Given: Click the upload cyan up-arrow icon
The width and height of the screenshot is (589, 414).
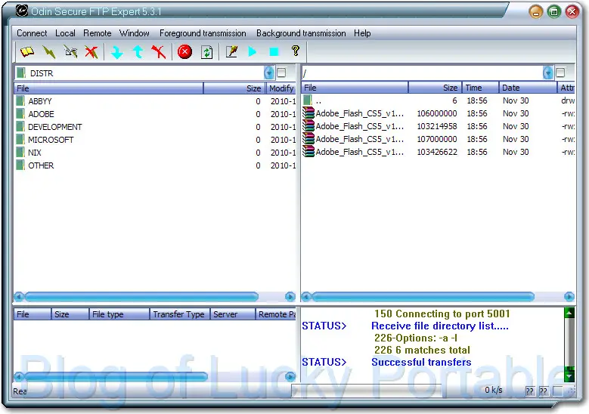Looking at the screenshot, I should pyautogui.click(x=138, y=52).
